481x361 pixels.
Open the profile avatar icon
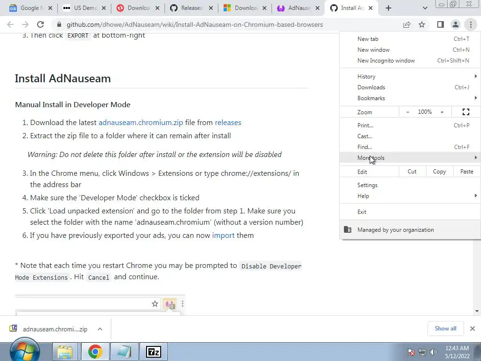click(x=456, y=24)
